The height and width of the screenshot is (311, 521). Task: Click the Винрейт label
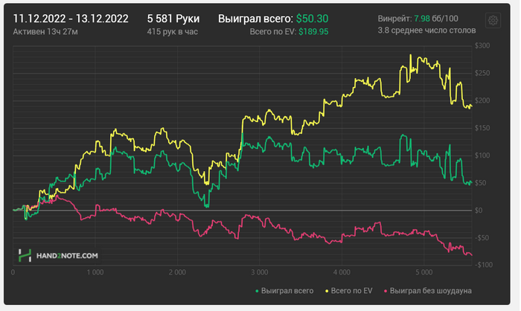[394, 19]
